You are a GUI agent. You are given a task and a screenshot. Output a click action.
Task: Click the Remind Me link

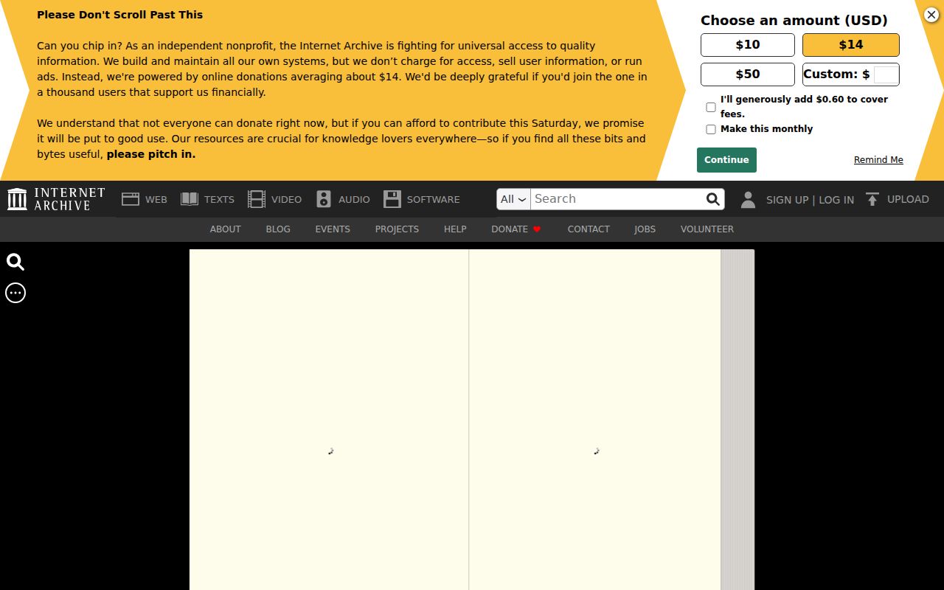[x=878, y=160]
